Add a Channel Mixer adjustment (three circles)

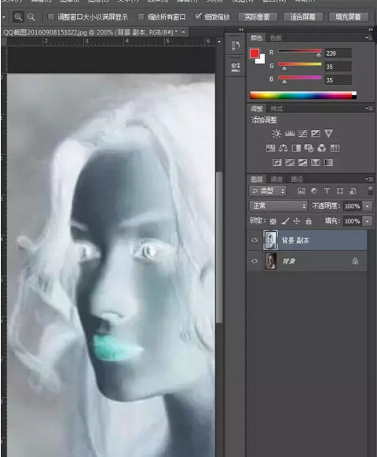(x=322, y=148)
